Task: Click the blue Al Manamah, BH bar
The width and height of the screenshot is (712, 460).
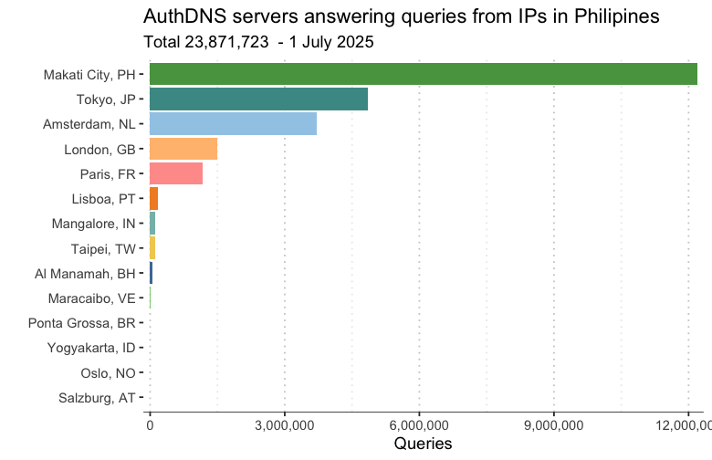Action: click(152, 273)
